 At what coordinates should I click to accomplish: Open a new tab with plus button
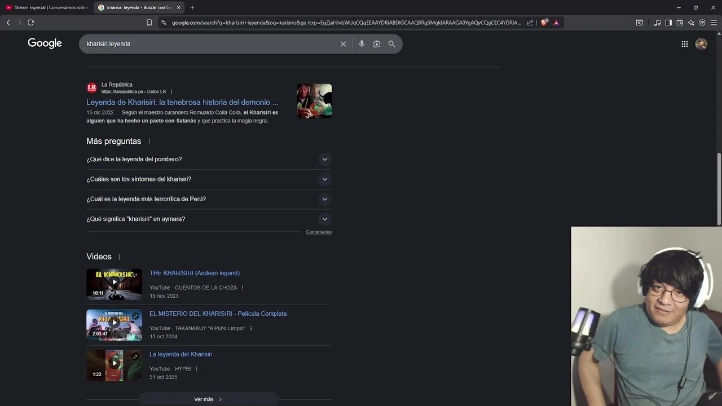pyautogui.click(x=192, y=7)
